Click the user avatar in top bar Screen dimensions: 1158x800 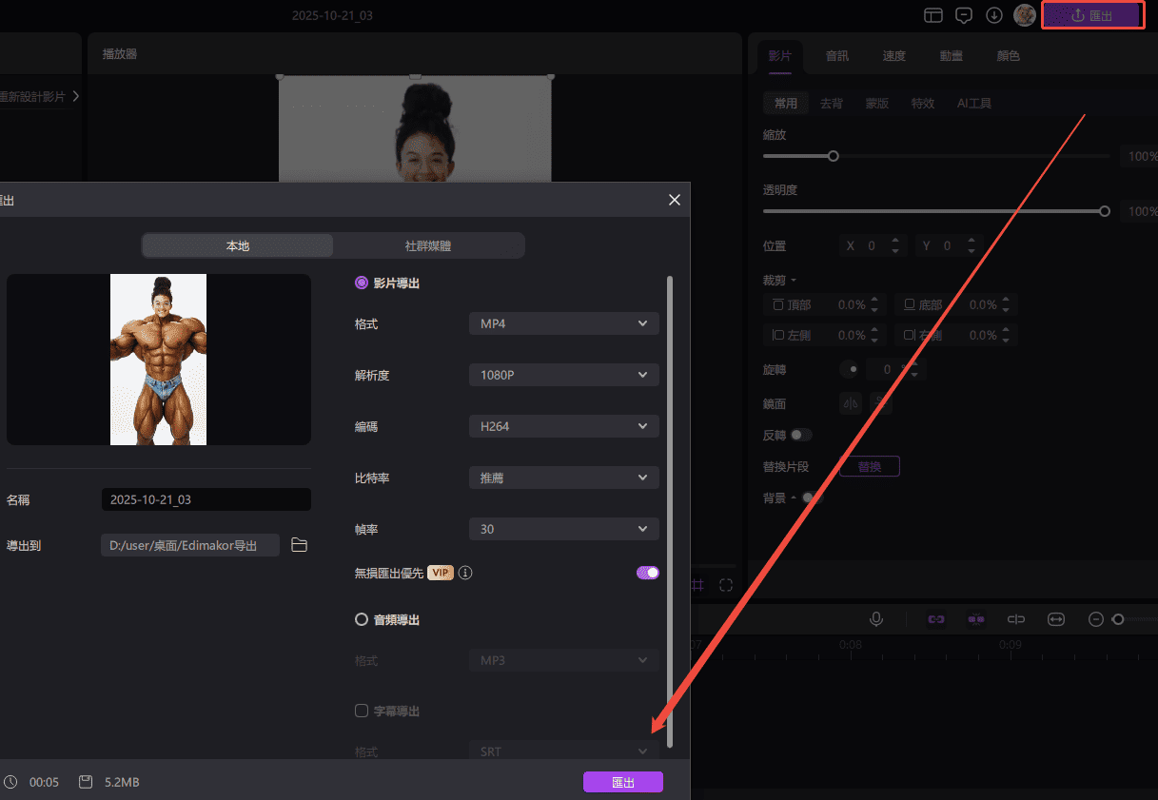pyautogui.click(x=1025, y=15)
